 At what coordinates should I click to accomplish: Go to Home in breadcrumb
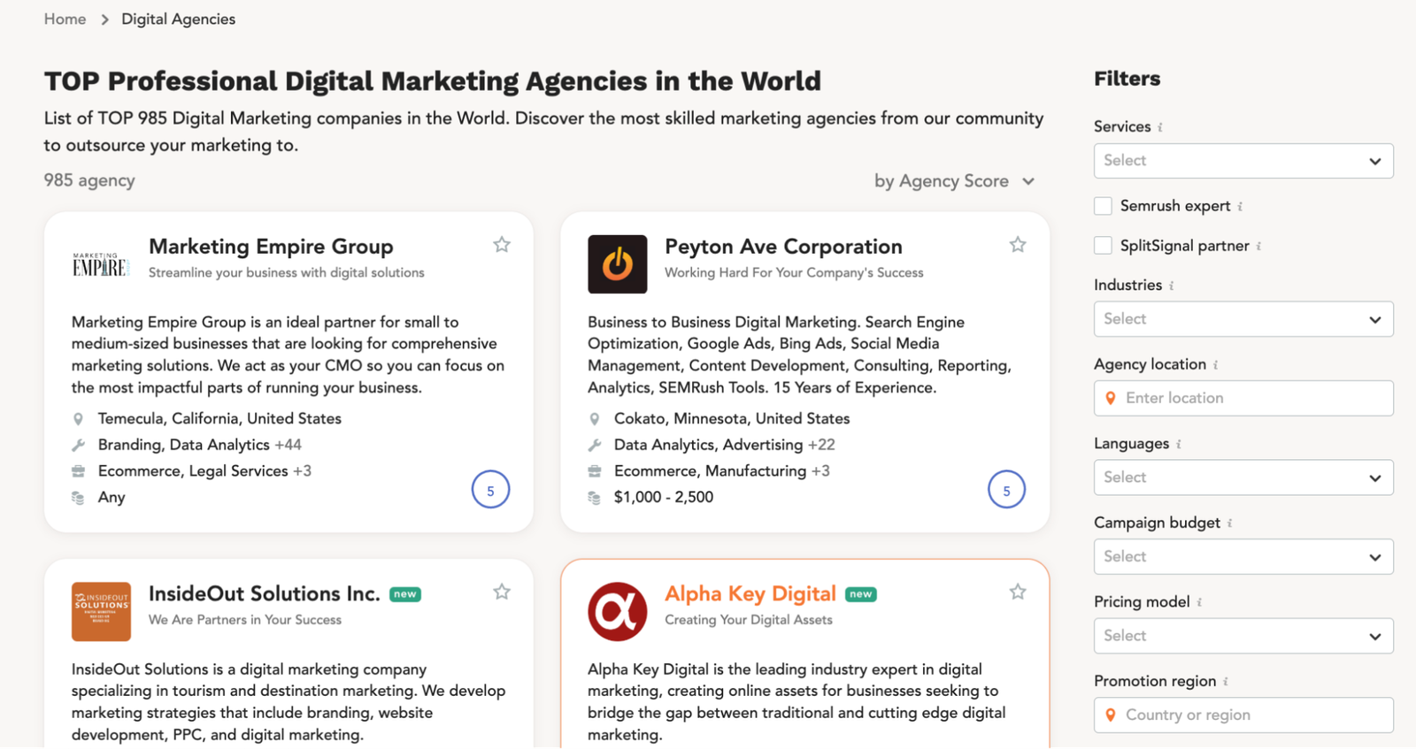click(x=65, y=19)
